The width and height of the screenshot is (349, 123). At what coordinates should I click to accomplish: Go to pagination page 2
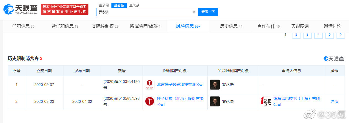[x=296, y=35]
